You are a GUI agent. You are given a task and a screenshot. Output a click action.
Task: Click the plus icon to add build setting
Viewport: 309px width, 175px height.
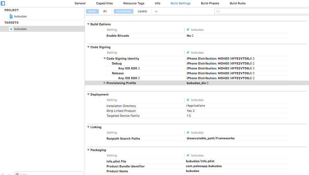pos(156,11)
